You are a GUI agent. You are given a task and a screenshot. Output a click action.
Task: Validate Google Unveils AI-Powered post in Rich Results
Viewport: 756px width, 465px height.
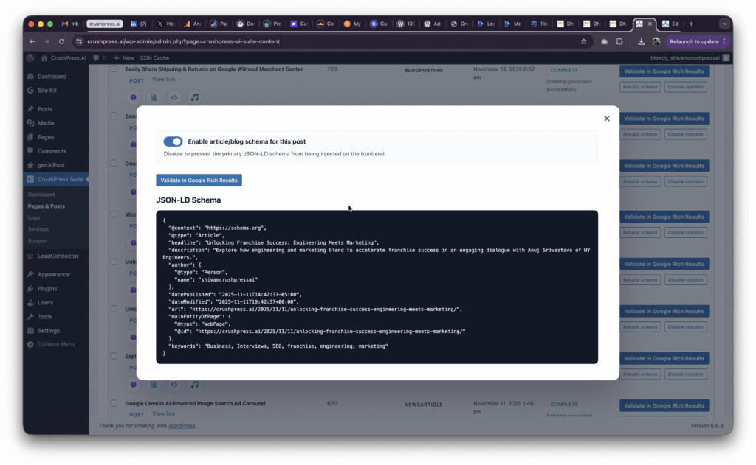pyautogui.click(x=664, y=406)
